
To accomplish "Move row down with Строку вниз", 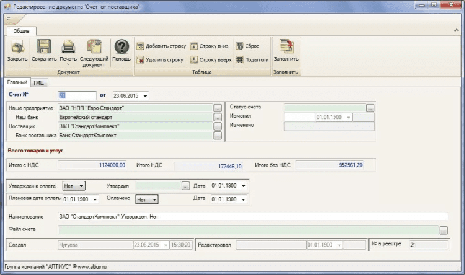I will tap(210, 46).
